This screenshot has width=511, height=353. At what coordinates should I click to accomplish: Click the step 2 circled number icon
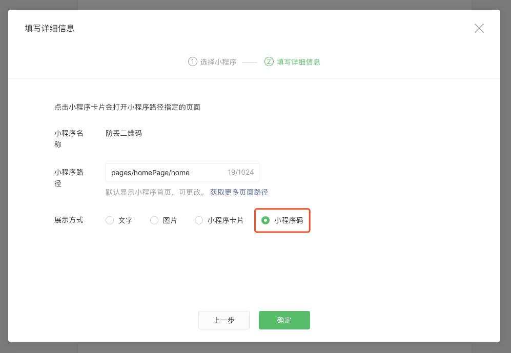coord(269,61)
